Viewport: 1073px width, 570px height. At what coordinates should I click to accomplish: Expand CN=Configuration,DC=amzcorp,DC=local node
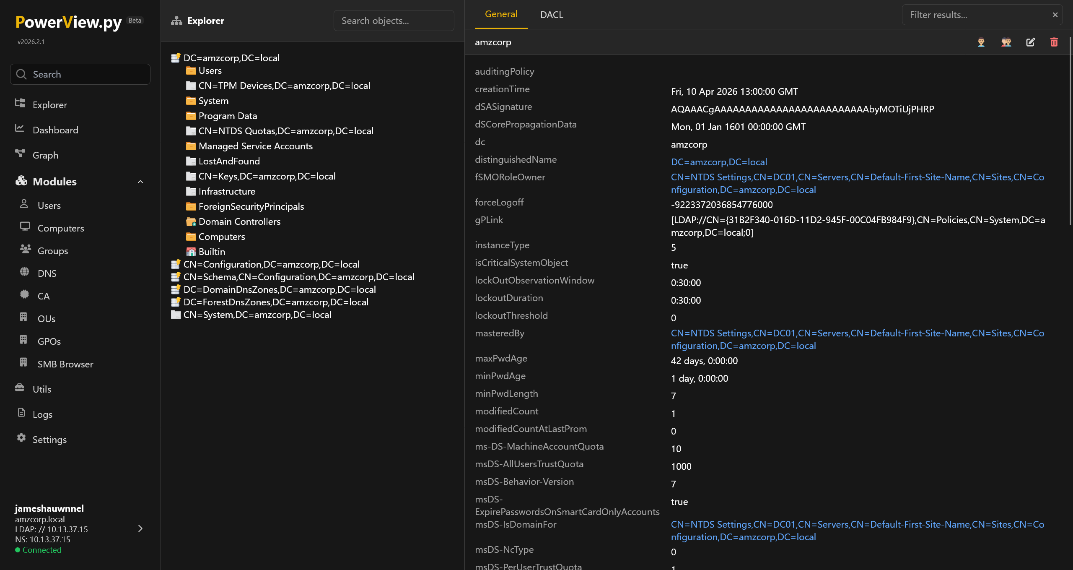271,264
